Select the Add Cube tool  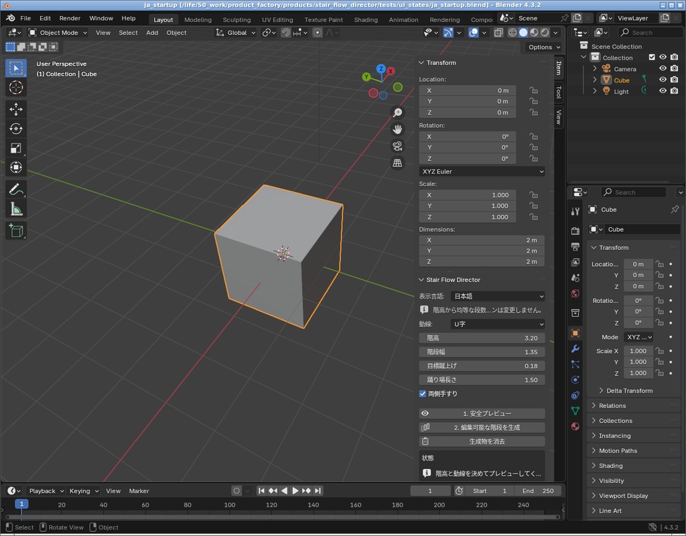tap(16, 230)
